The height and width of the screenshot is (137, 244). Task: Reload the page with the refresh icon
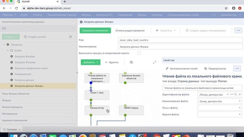tap(16, 8)
